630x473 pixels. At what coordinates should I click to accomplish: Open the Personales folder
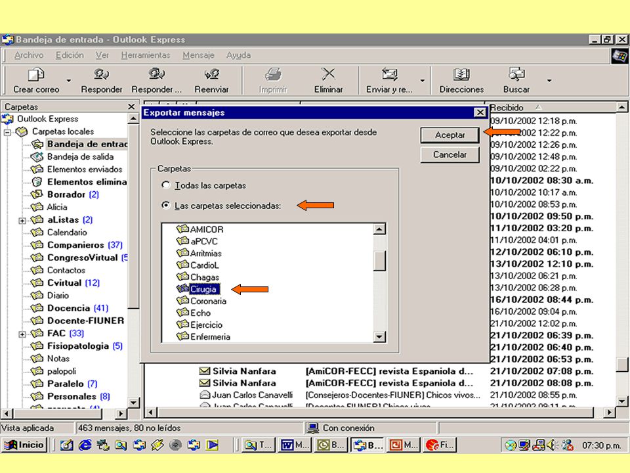(72, 396)
